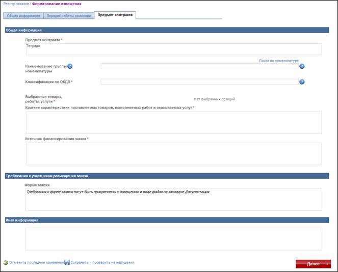
Task: Click the 'Общая информация' blue section header
Action: click(x=167, y=30)
